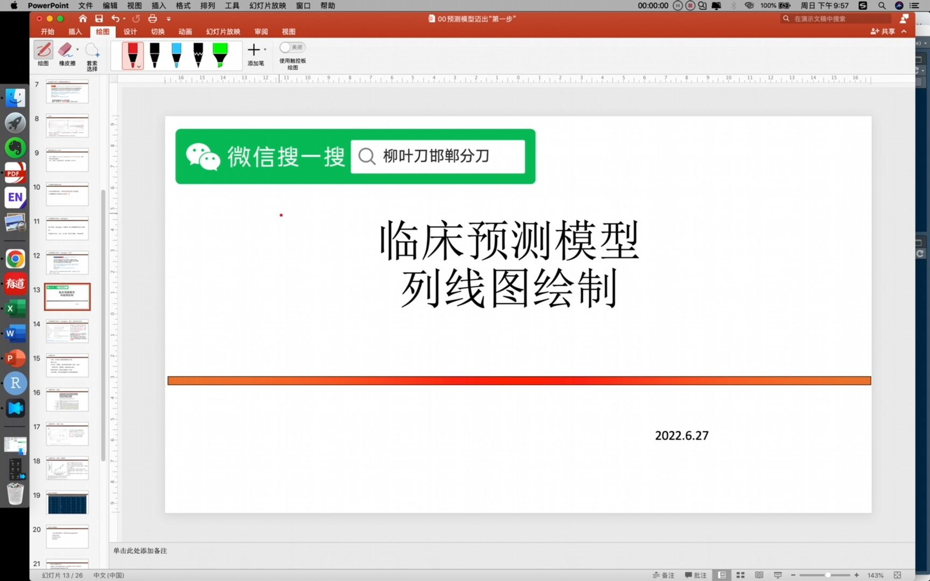Viewport: 930px width, 581px height.
Task: Select the blue pen
Action: tap(176, 54)
